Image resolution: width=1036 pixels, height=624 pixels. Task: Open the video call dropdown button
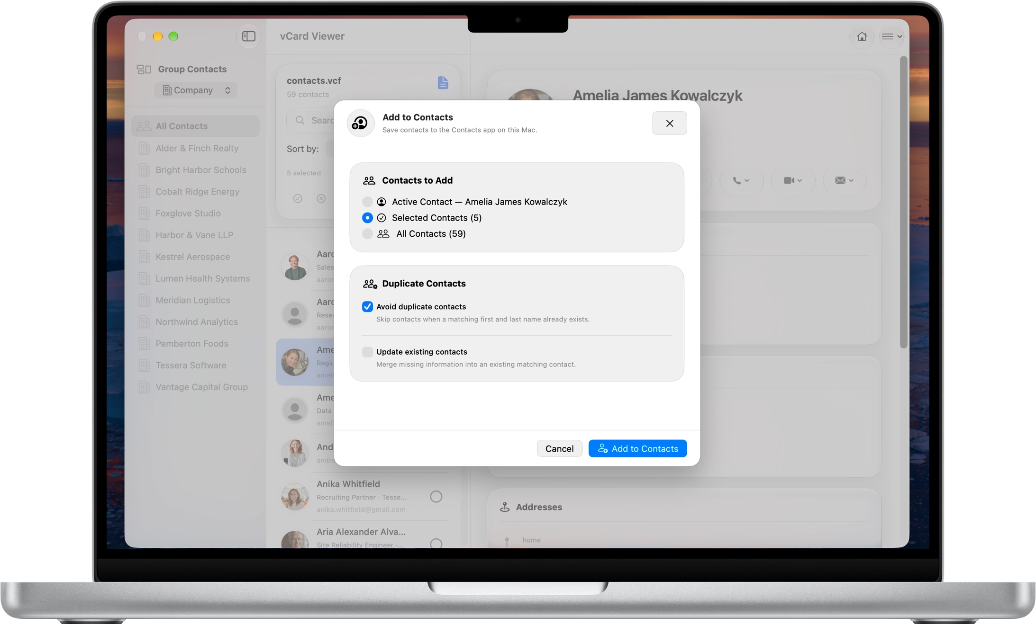tap(793, 180)
